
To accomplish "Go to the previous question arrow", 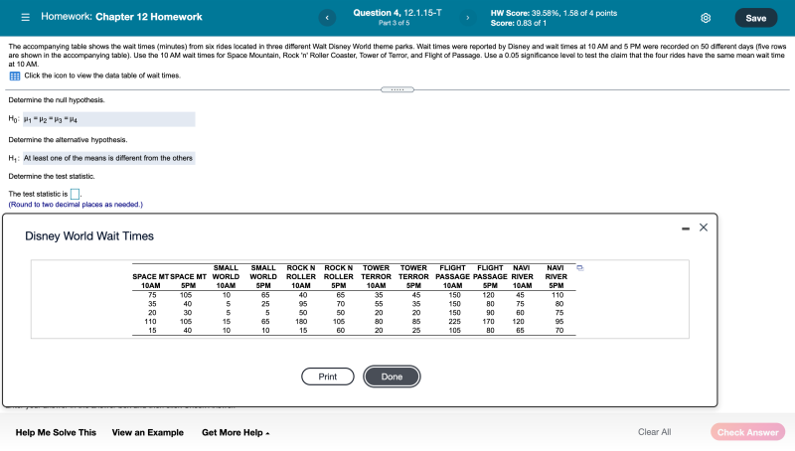I will tap(327, 18).
